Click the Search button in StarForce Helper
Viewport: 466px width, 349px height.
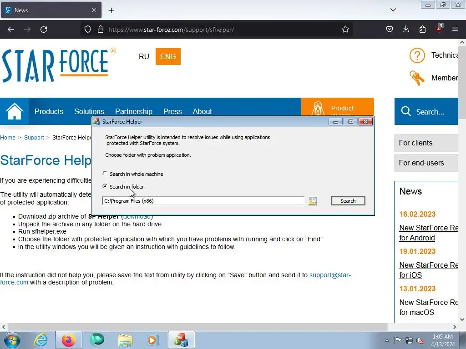pyautogui.click(x=348, y=201)
